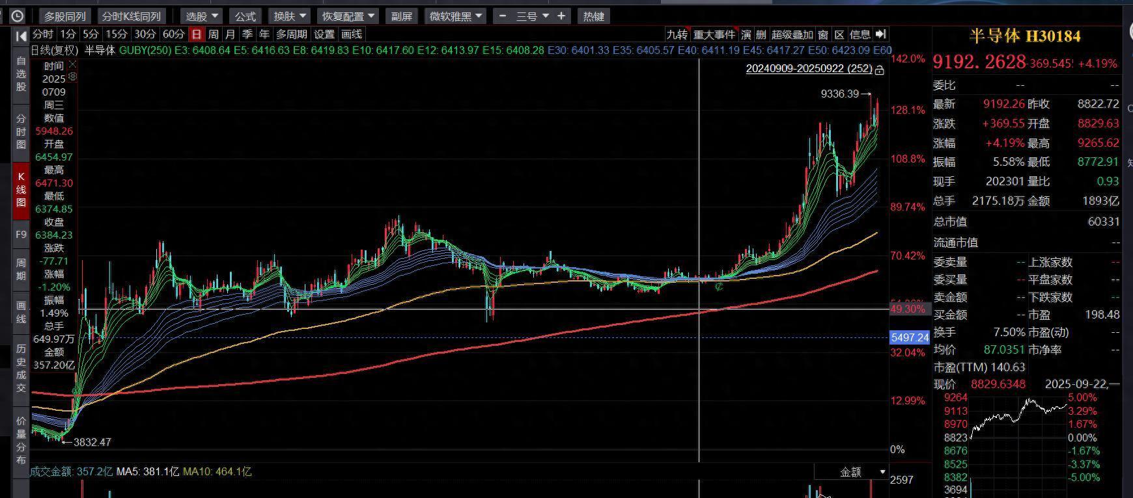The height and width of the screenshot is (498, 1133).
Task: Close the floating data info panel
Action: point(72,65)
